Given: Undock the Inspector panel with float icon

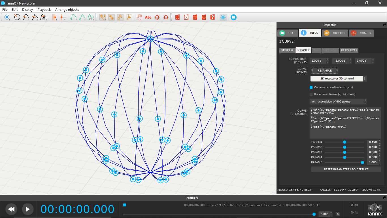Looking at the screenshot, I should pos(384,25).
